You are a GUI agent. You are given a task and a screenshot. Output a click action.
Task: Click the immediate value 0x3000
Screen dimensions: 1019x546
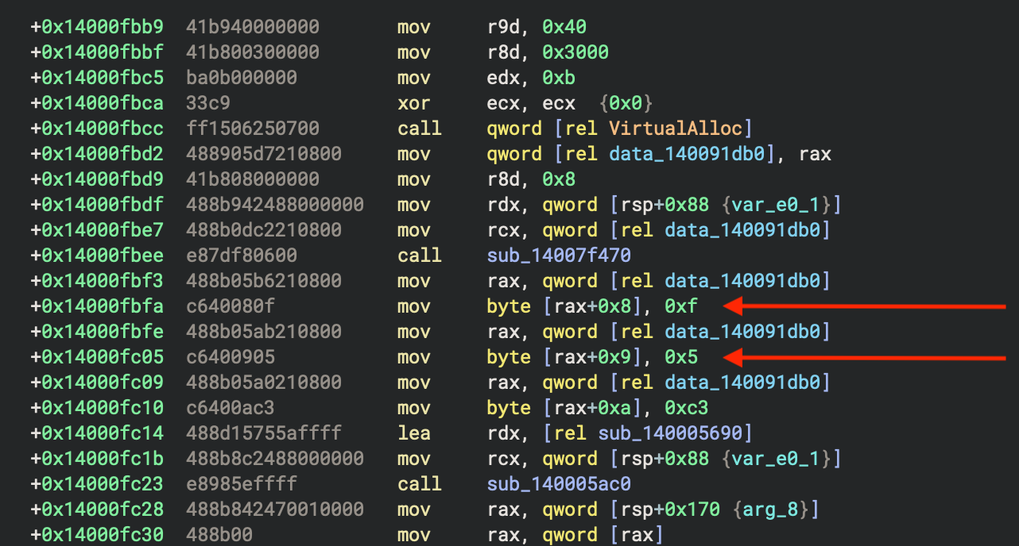pos(575,52)
